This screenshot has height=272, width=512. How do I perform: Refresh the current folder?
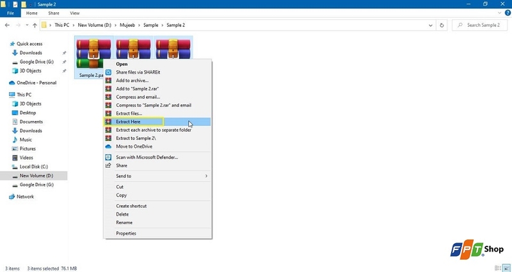point(442,25)
